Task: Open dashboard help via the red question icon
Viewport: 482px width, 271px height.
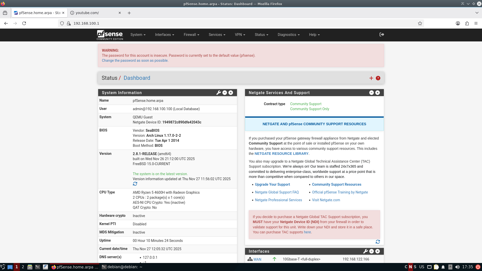Action: [378, 78]
